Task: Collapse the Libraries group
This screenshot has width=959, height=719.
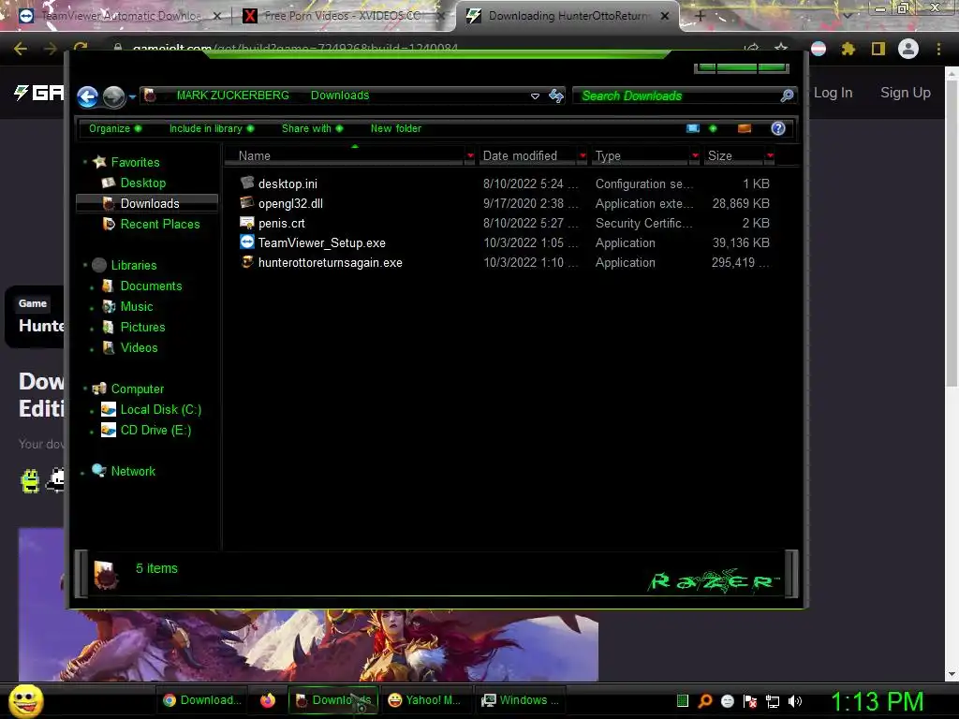Action: tap(85, 265)
